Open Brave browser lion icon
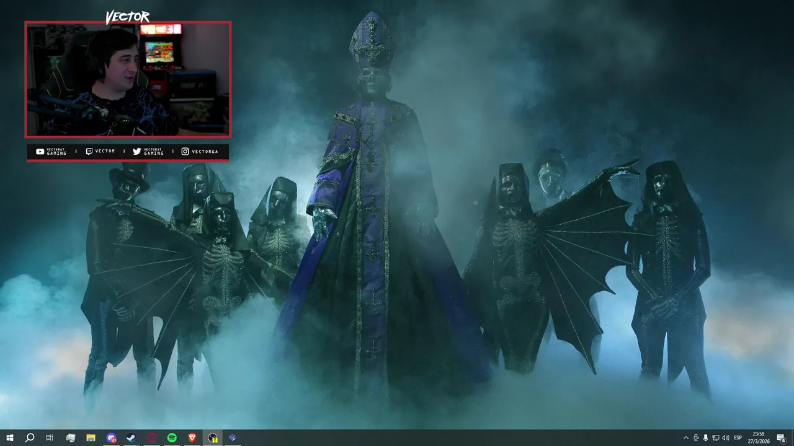Viewport: 794px width, 446px height. pos(192,438)
